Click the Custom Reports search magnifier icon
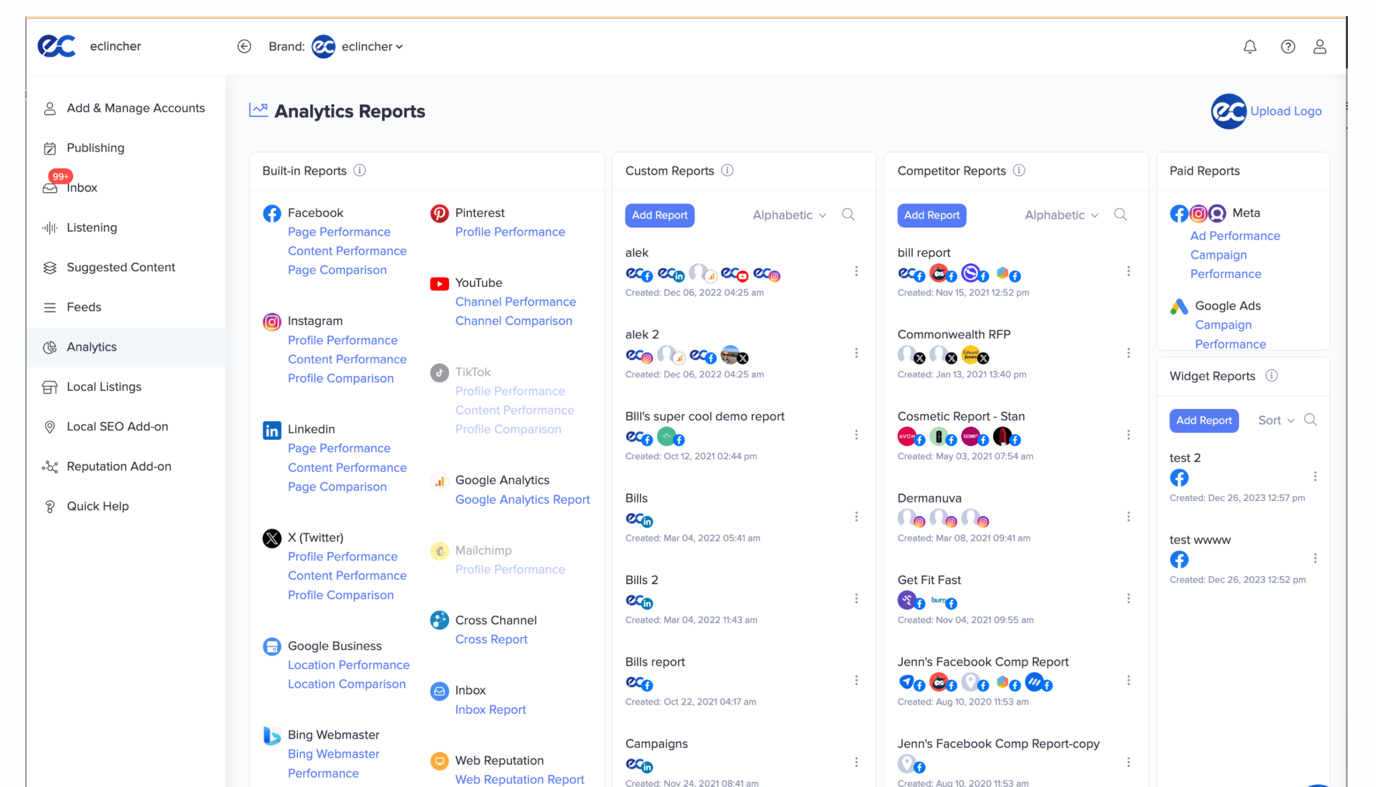 (848, 215)
